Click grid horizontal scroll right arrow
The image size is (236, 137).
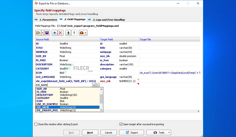[198, 111]
